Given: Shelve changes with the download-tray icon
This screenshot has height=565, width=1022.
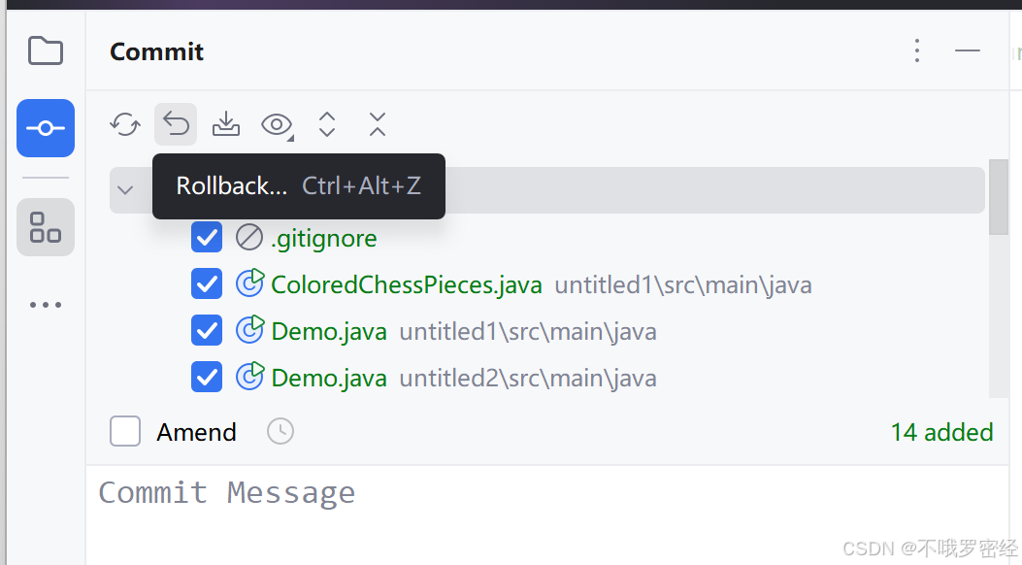Looking at the screenshot, I should [226, 124].
